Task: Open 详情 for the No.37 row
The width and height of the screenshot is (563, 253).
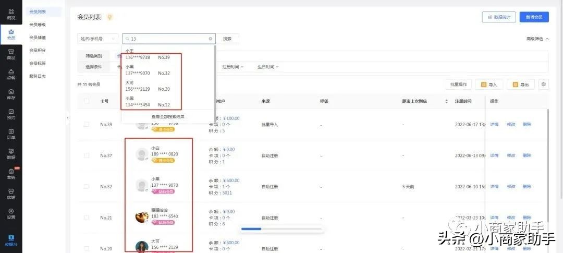Action: 494,155
